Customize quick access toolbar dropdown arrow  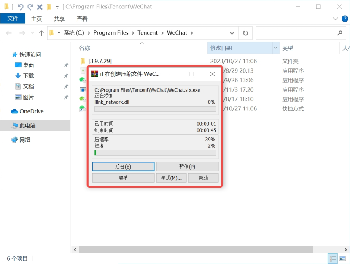[x=57, y=7]
